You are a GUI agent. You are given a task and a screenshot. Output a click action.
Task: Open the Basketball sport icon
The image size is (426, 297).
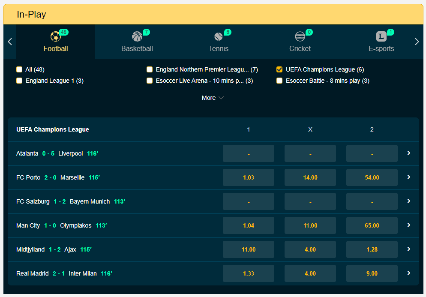tap(137, 36)
